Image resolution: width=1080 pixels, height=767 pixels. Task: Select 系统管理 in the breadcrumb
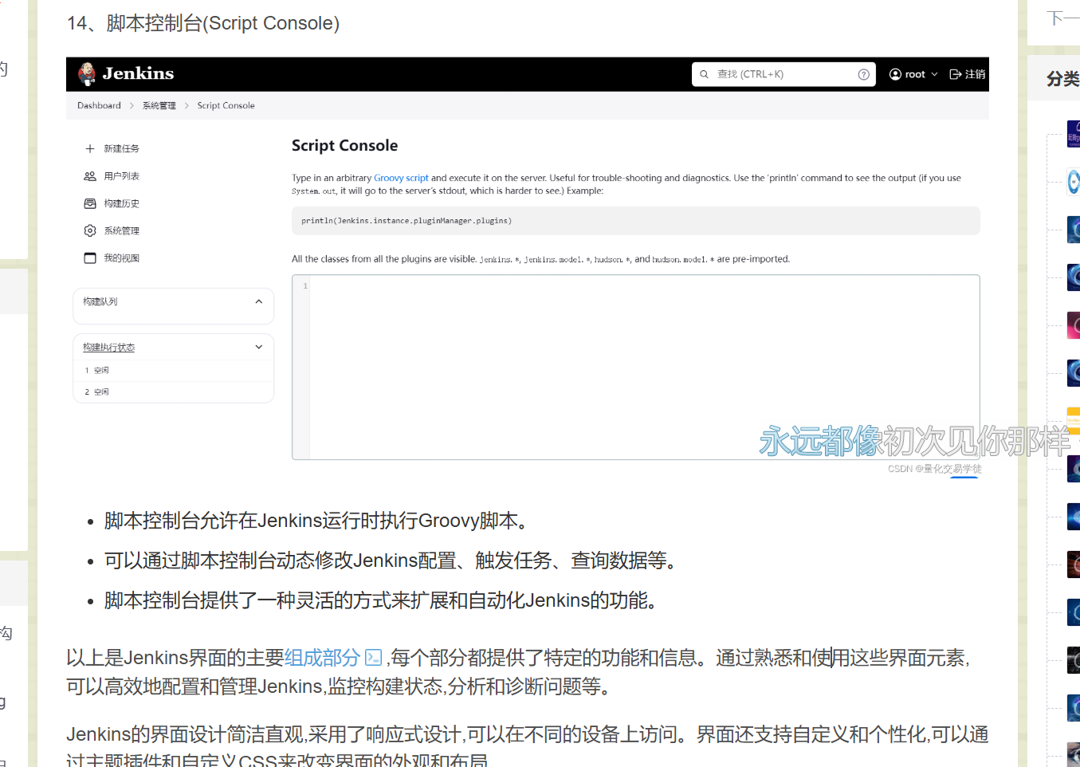pyautogui.click(x=159, y=105)
